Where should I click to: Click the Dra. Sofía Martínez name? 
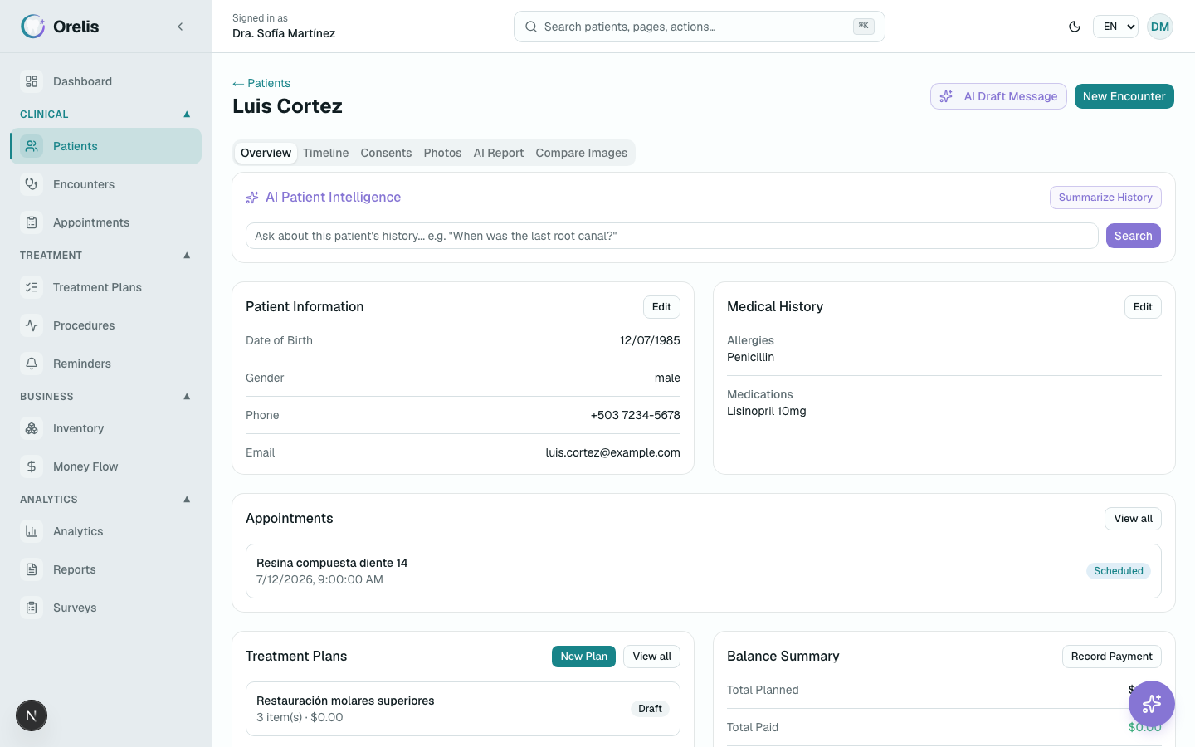coord(284,33)
